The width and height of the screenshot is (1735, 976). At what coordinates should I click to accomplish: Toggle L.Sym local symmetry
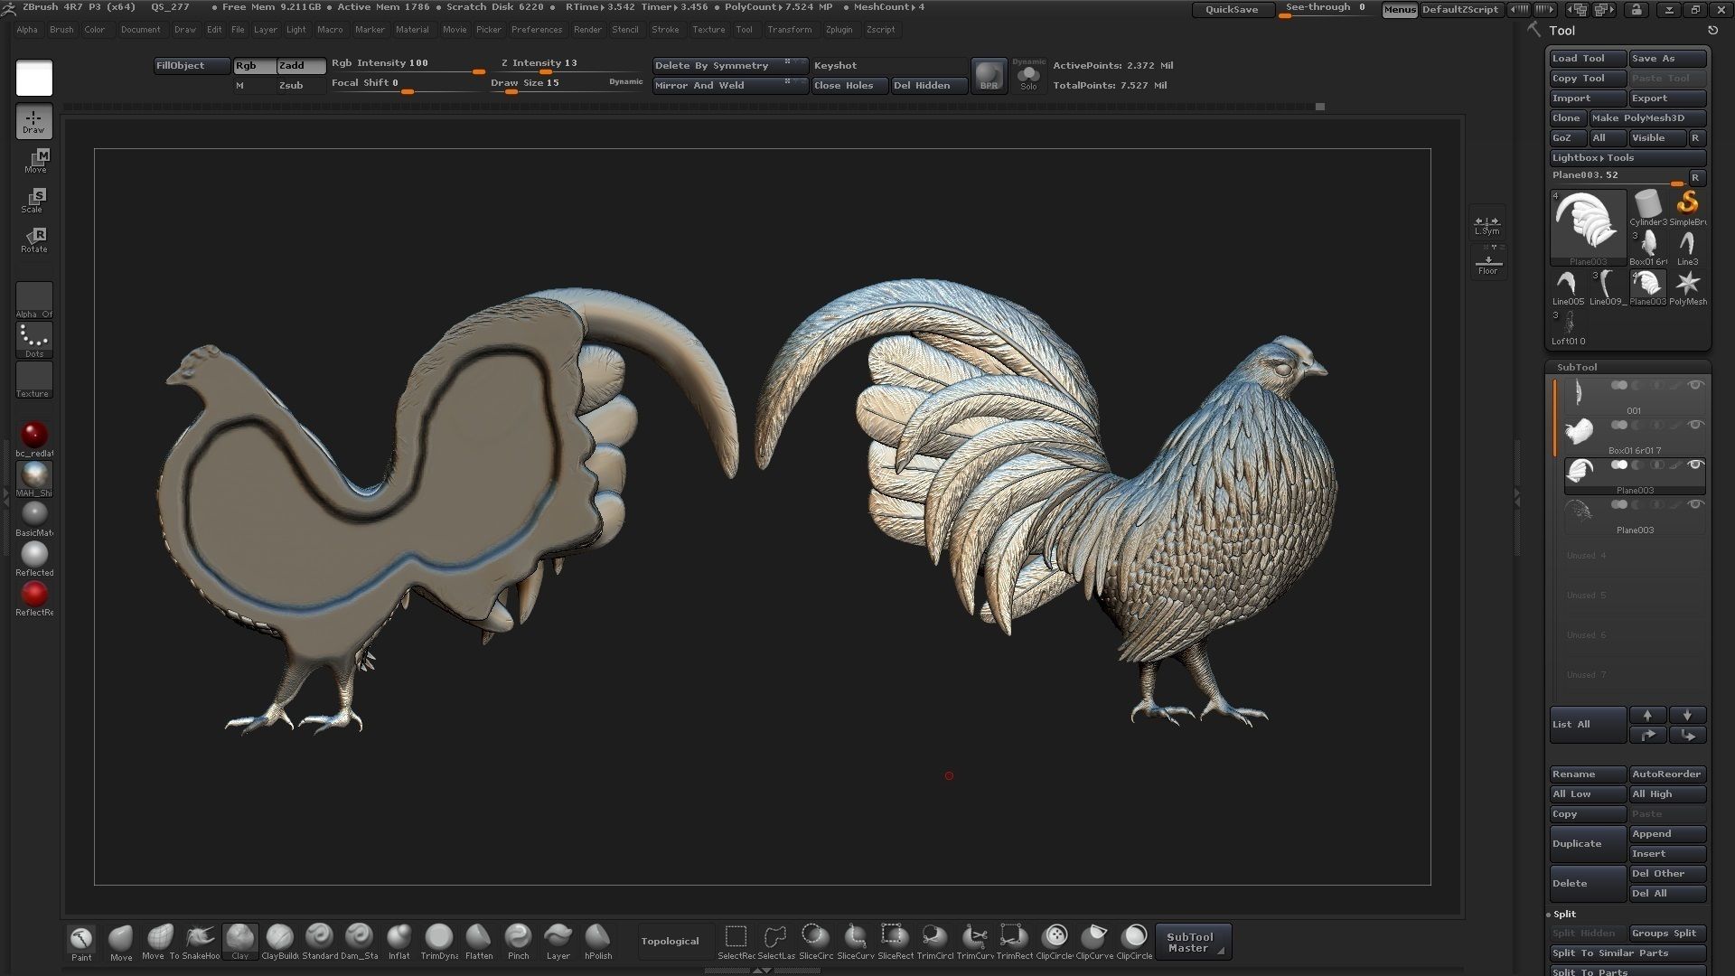pyautogui.click(x=1486, y=224)
